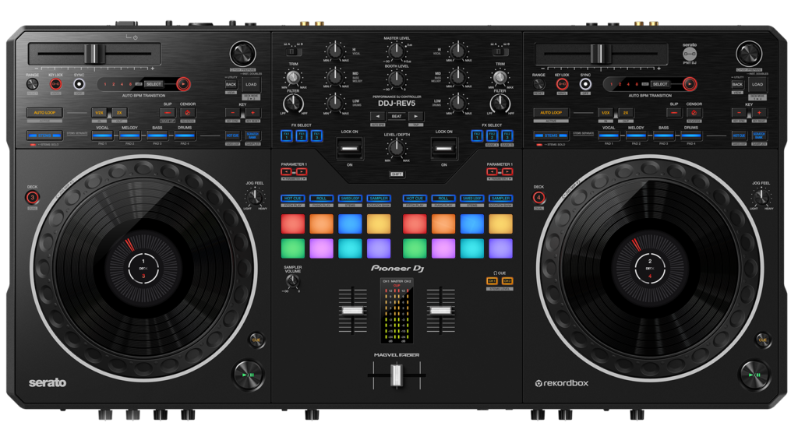Select FX2 slot 2 button
The image size is (798, 433).
493,136
